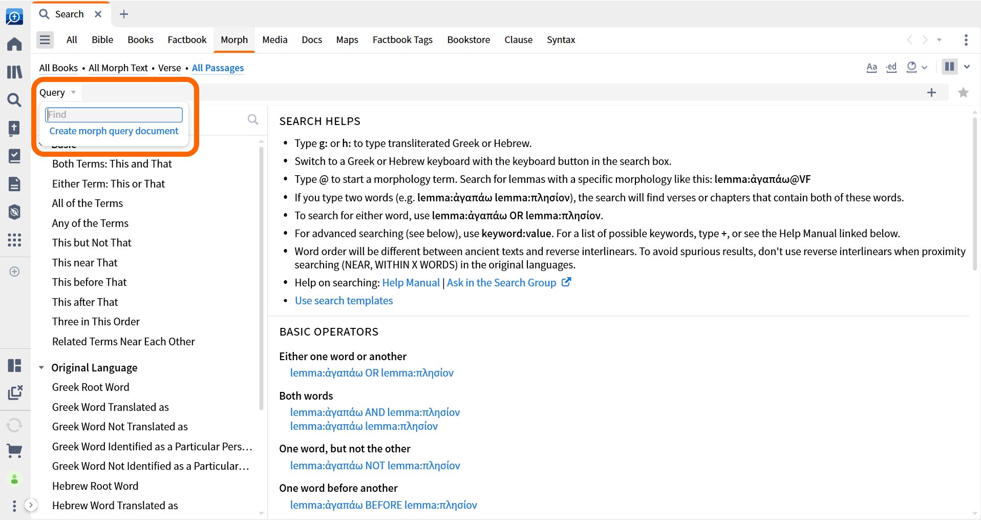Open the results display options dropdown

pos(916,67)
